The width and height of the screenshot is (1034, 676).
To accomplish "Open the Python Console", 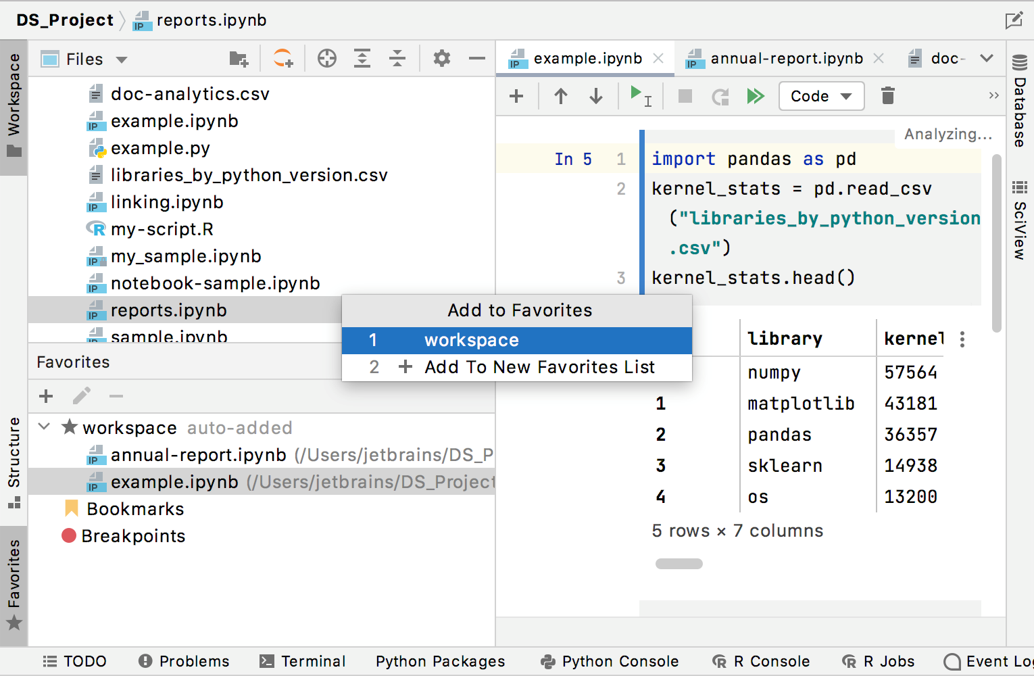I will click(x=610, y=661).
